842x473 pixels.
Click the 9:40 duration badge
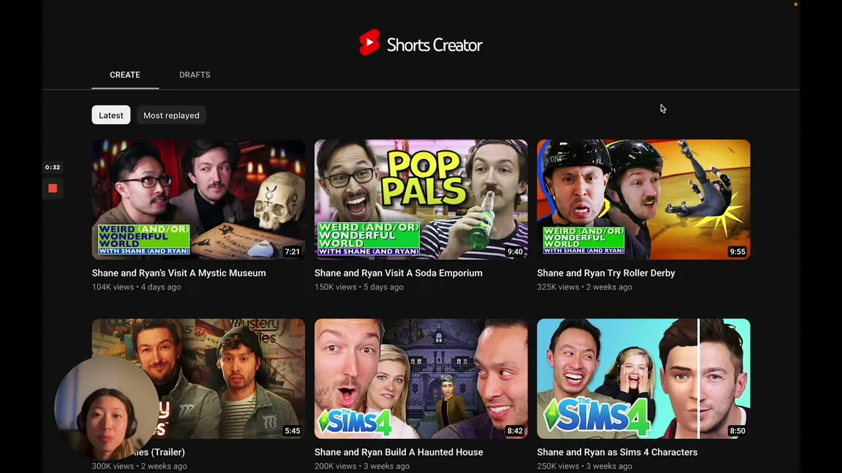tap(514, 252)
